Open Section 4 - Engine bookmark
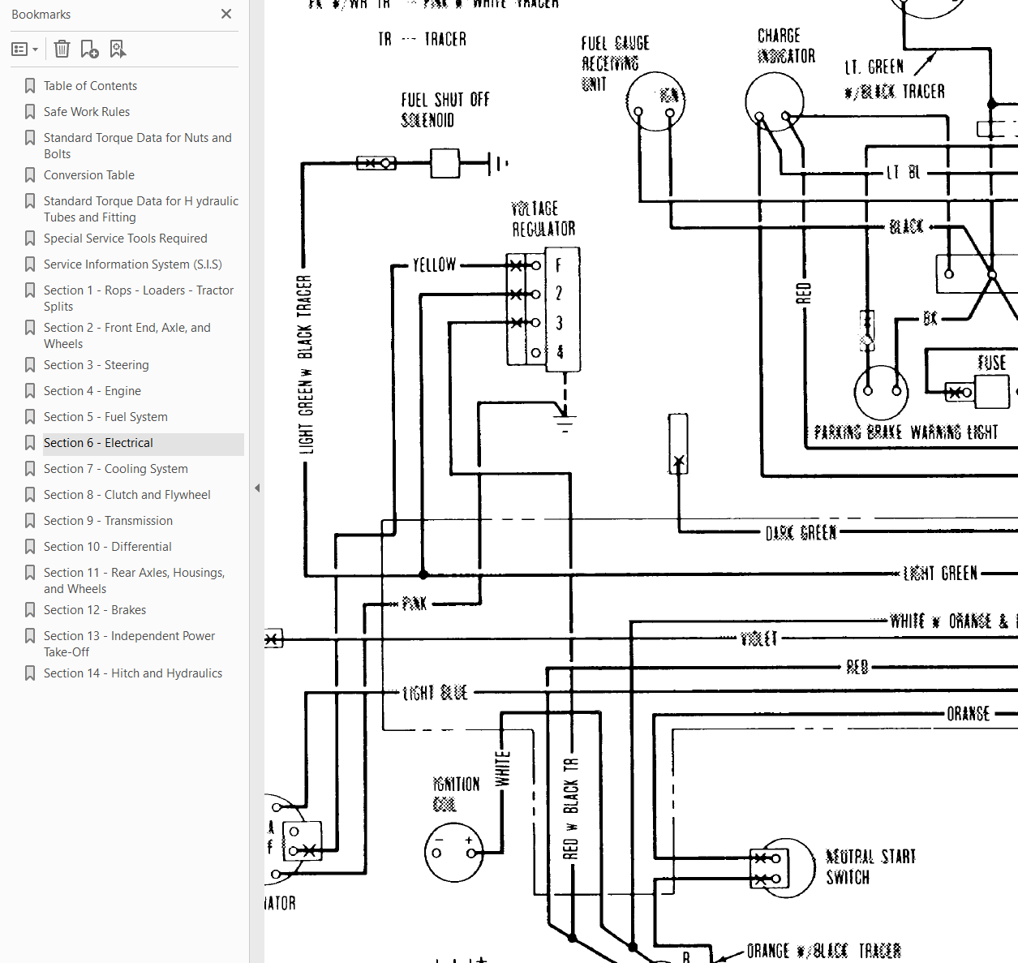Viewport: 1018px width, 963px height. pos(92,391)
